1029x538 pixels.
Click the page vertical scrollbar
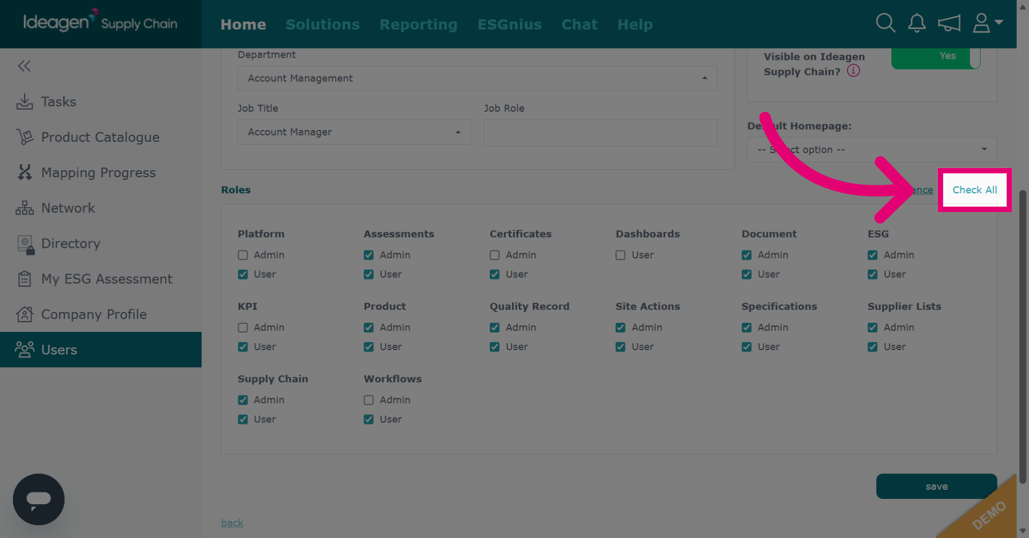point(1023,337)
